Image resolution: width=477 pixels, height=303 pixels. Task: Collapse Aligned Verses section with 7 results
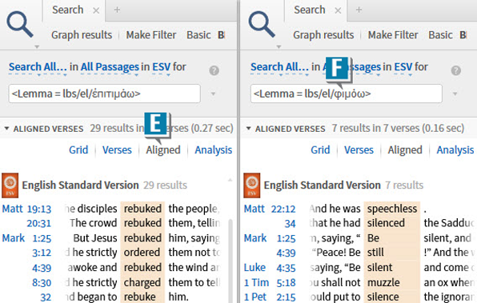pos(249,129)
